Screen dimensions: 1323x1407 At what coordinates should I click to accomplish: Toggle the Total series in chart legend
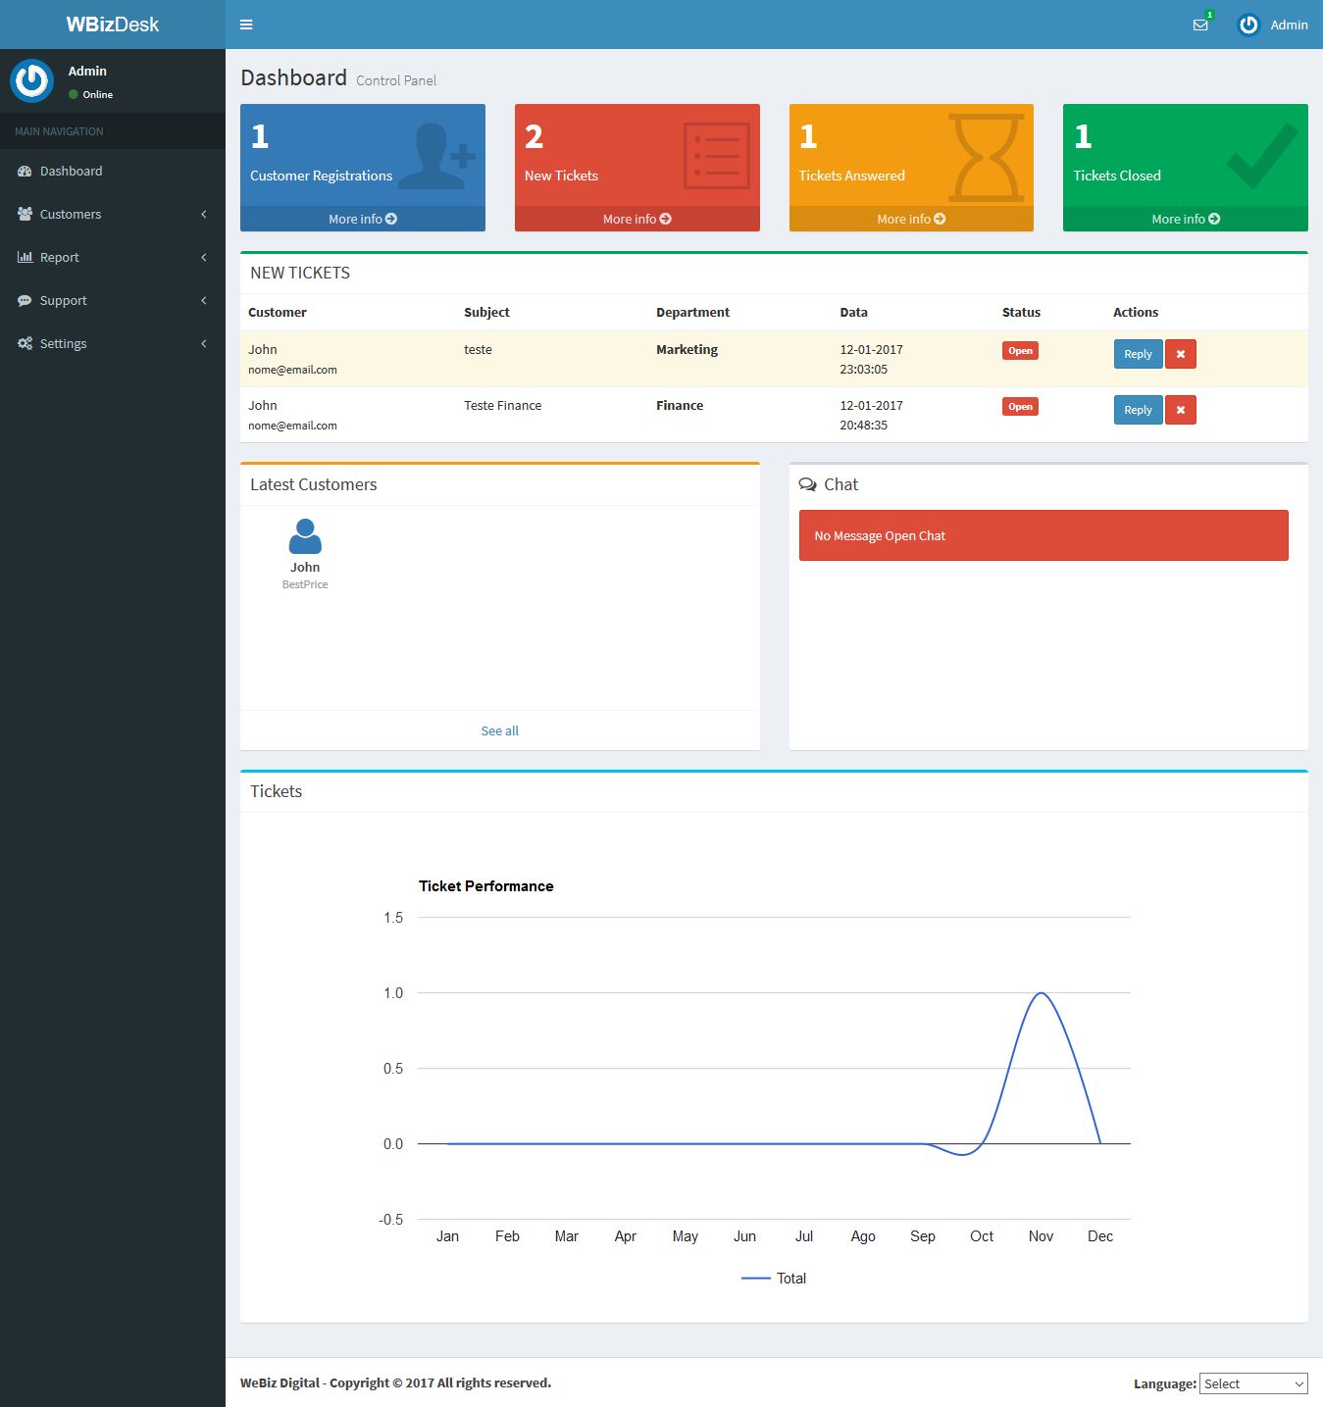(775, 1279)
